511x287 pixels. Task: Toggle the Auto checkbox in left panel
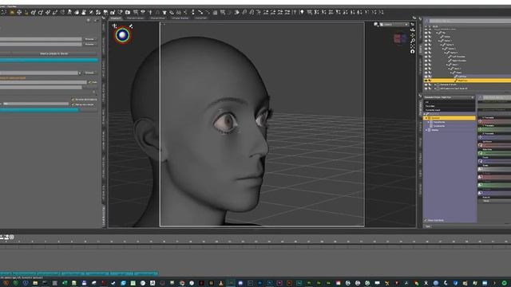(x=90, y=82)
